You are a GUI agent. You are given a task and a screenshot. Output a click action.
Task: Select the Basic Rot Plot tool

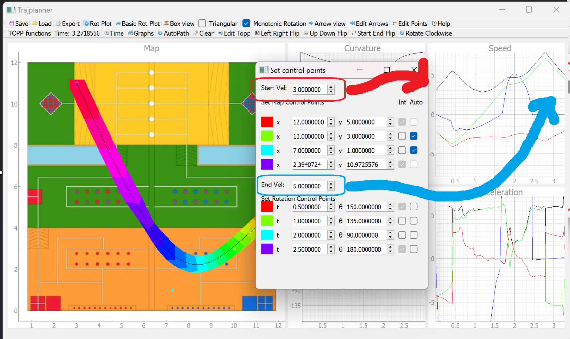[138, 23]
